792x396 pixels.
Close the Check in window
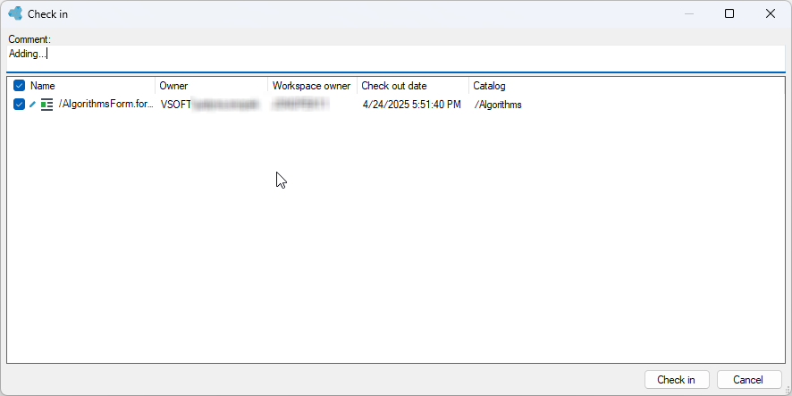[x=771, y=13]
